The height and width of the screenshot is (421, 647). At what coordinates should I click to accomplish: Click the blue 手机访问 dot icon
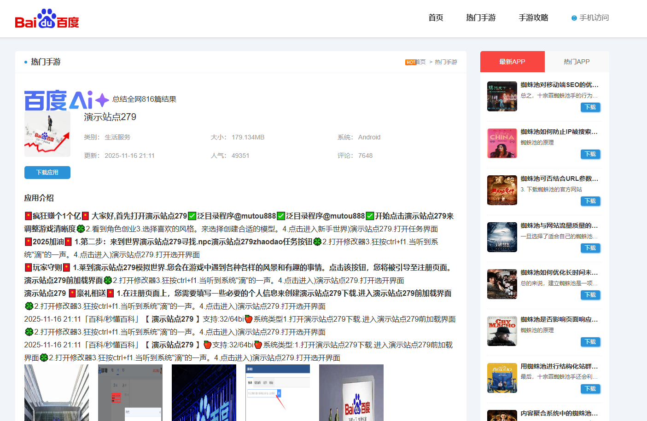[574, 18]
